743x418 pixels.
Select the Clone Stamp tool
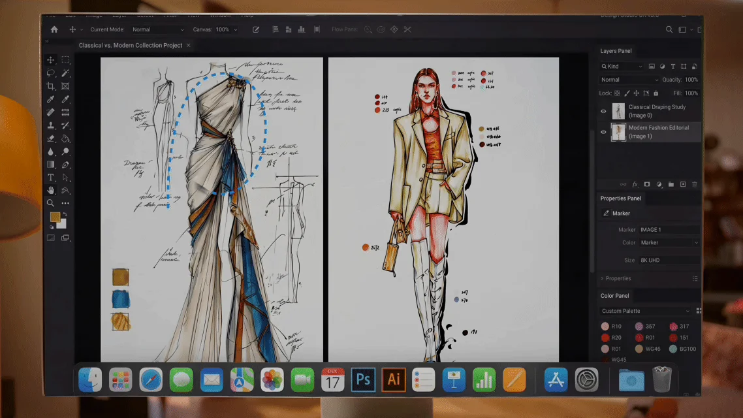[x=51, y=125]
